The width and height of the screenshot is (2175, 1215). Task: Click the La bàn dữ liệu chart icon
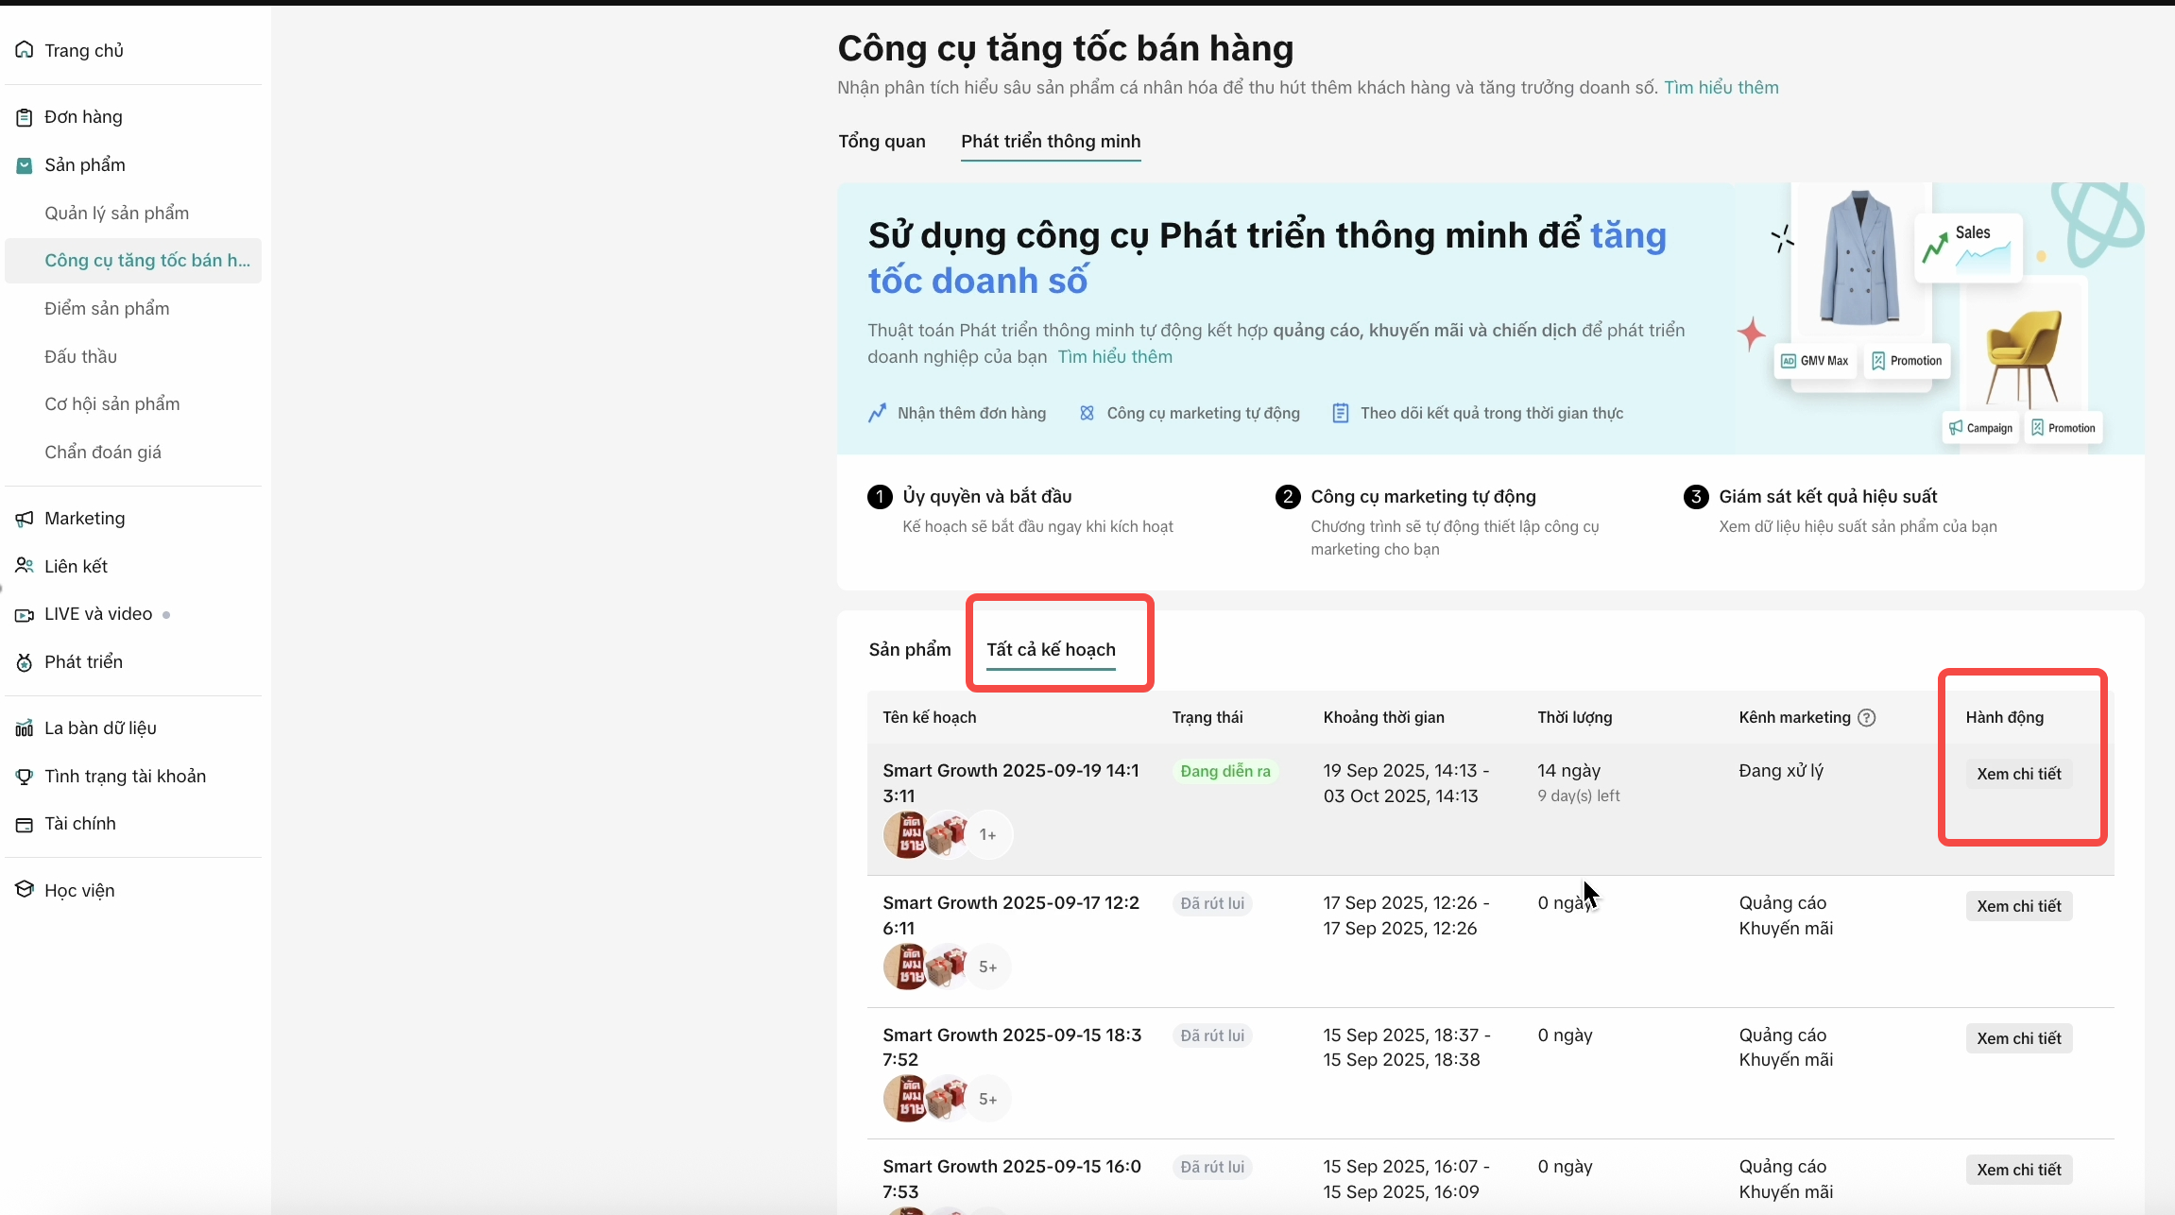25,728
